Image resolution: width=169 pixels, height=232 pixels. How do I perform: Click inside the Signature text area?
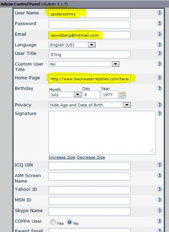pyautogui.click(x=102, y=133)
